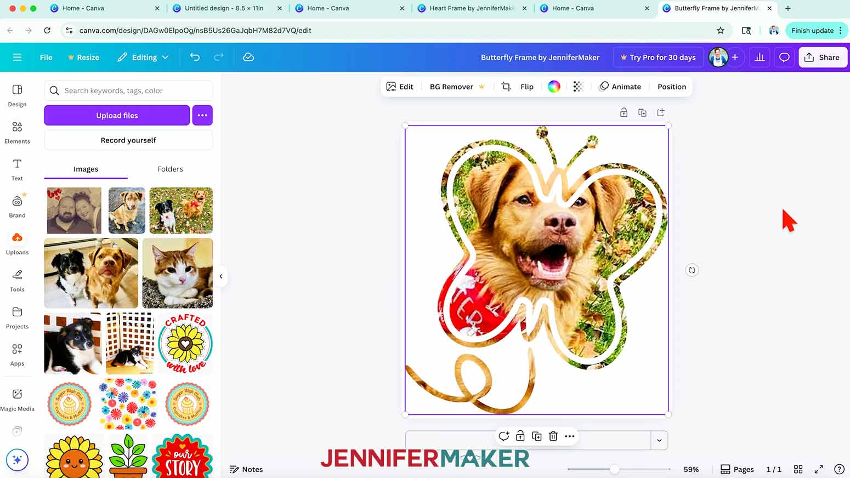Open a new browser tab
This screenshot has height=478, width=850.
coord(788,8)
